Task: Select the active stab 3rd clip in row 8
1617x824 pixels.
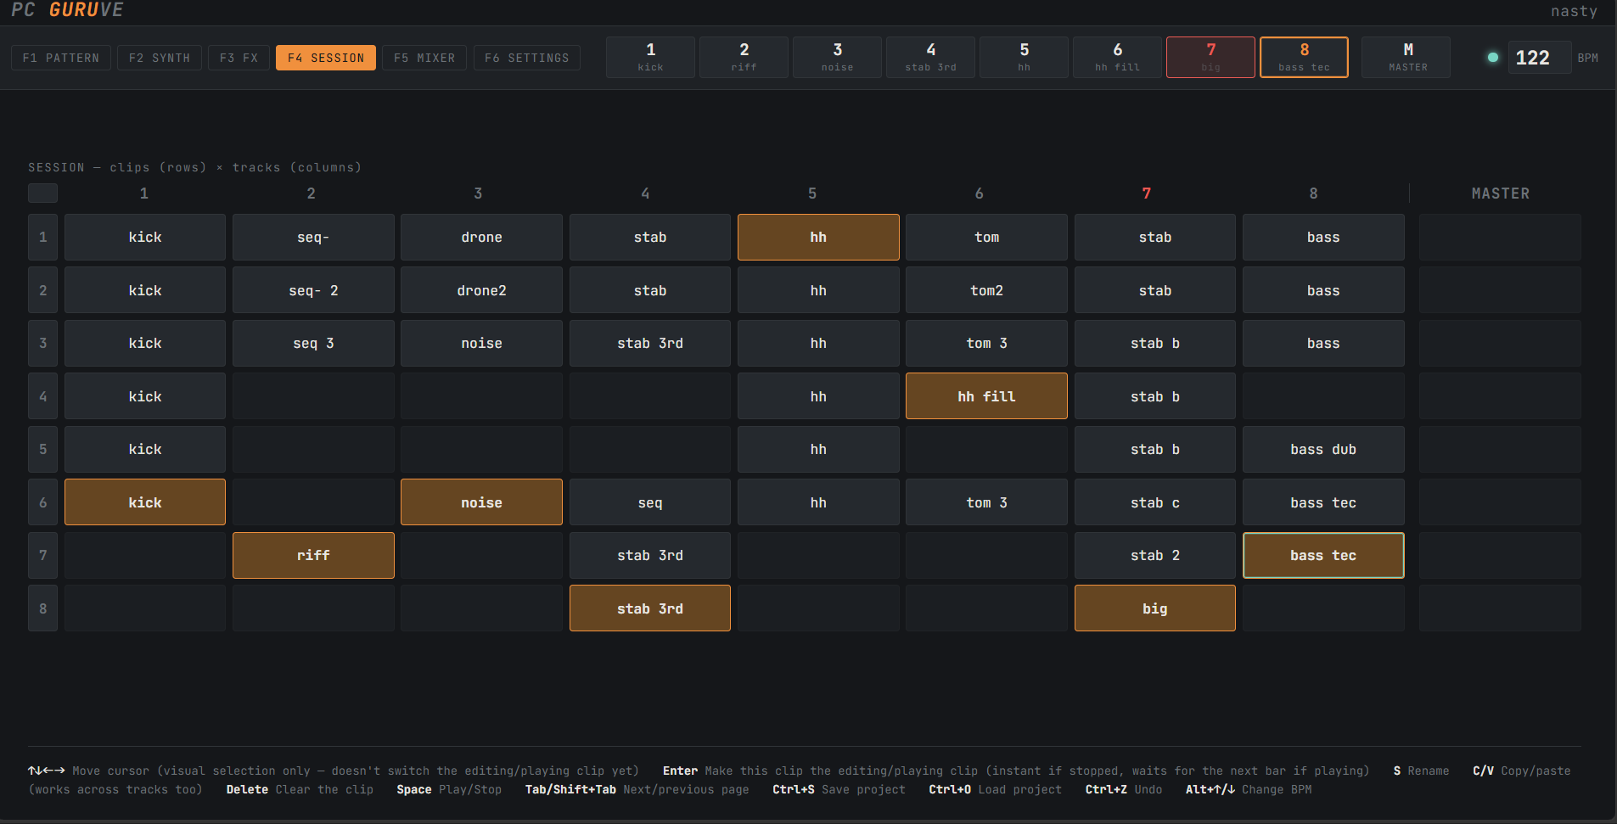Action: coord(650,608)
